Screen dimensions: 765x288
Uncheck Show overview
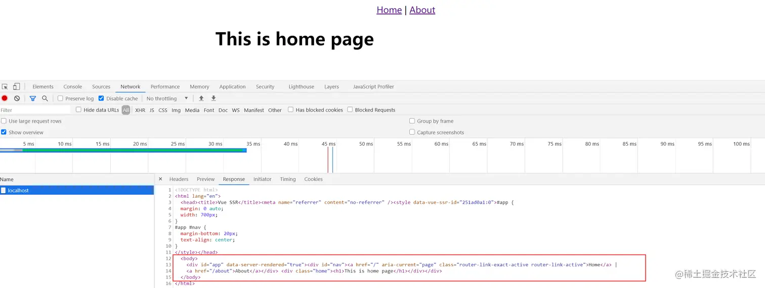tap(4, 132)
